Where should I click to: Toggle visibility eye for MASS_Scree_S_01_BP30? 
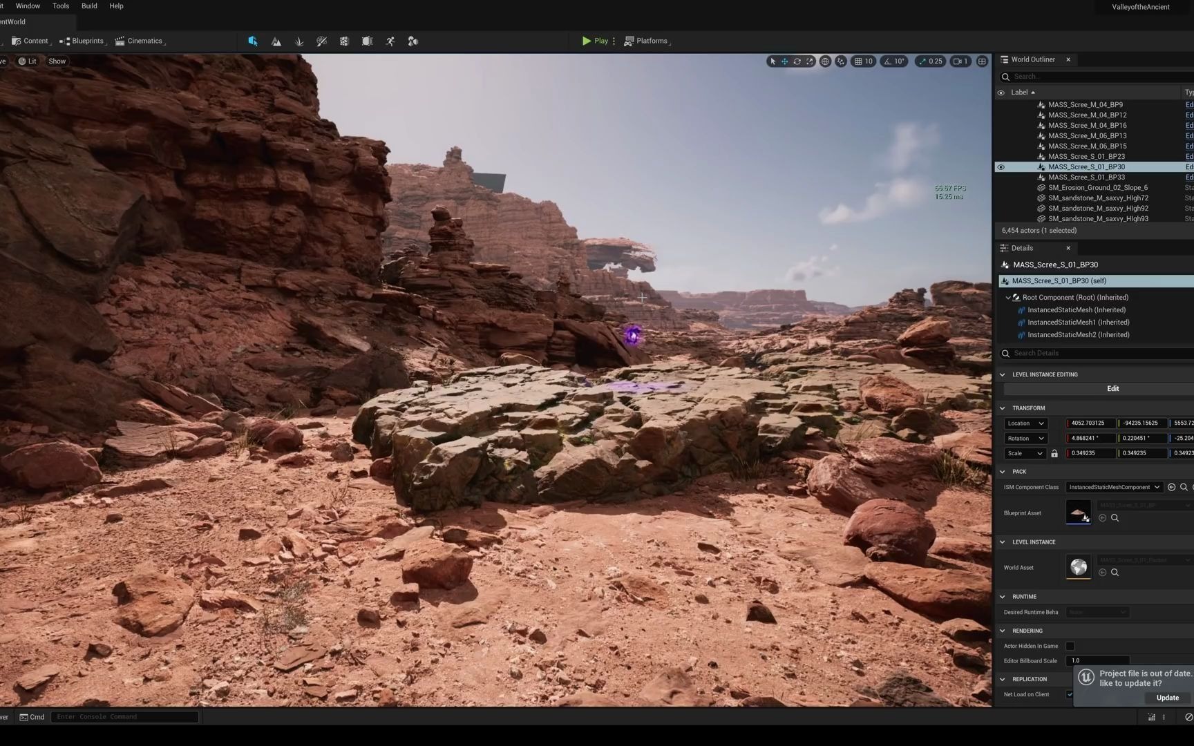click(1001, 167)
